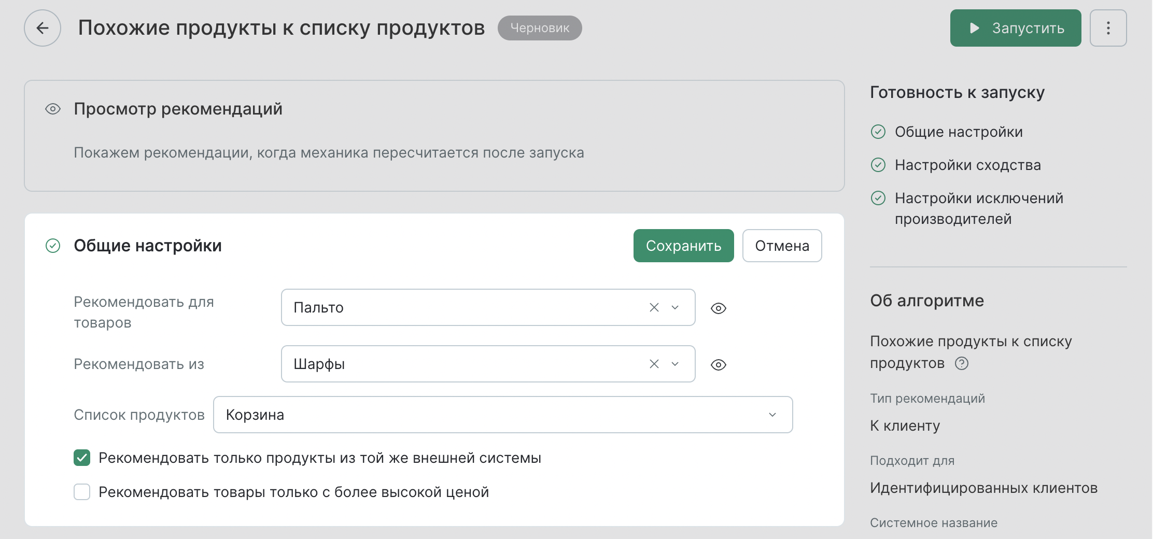1153x539 pixels.
Task: Click text Покажем рекомендации, когда механика пересчитается
Action: (329, 152)
